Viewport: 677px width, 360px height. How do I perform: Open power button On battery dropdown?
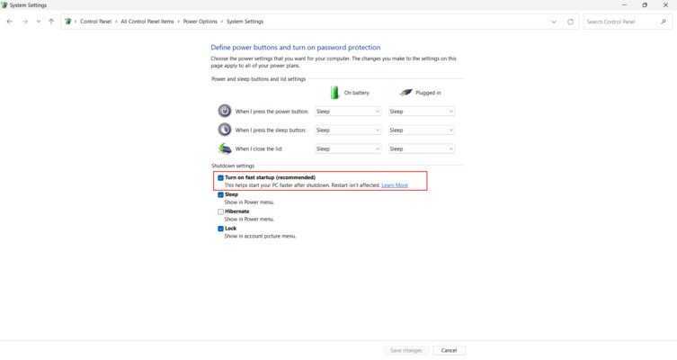(348, 112)
